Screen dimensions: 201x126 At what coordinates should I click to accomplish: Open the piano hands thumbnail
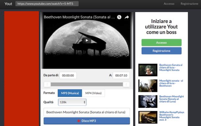click(148, 86)
